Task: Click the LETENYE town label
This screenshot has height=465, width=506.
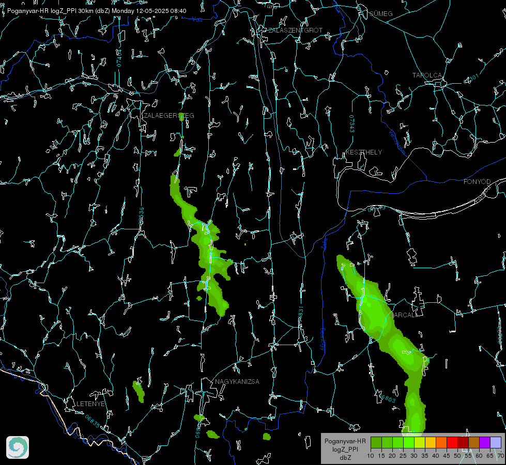Action: coord(90,404)
